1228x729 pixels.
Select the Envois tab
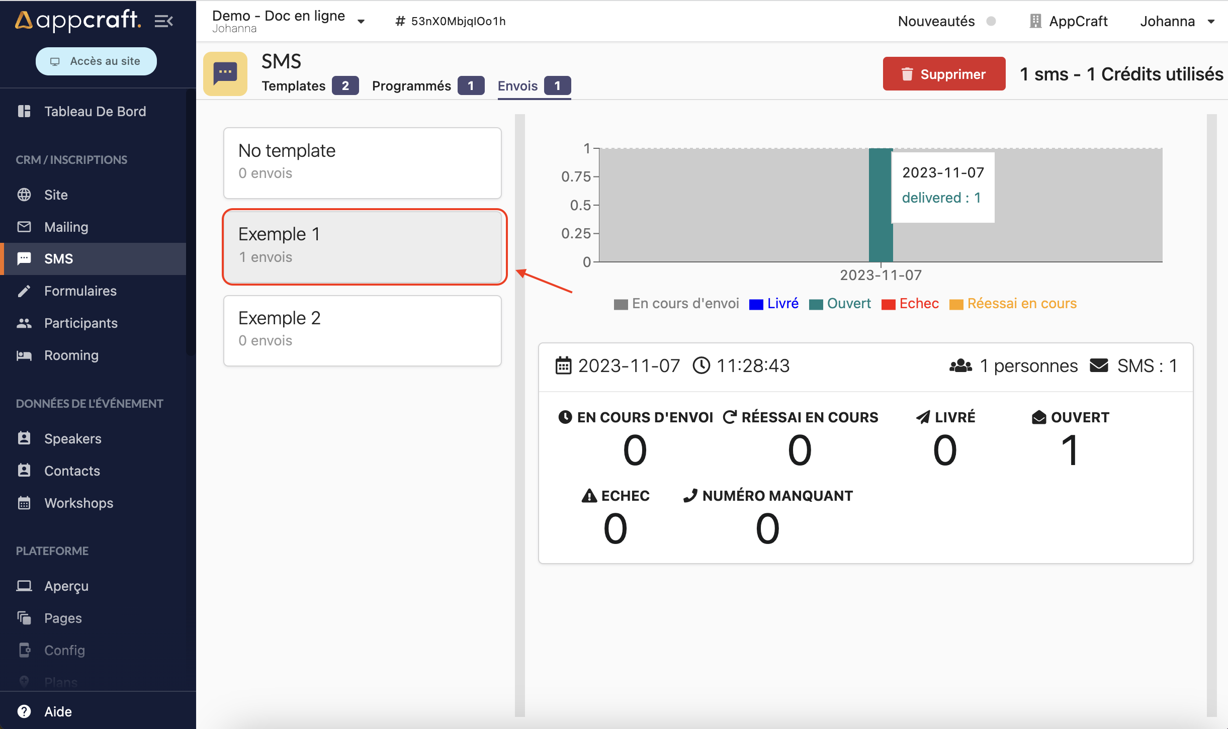(x=534, y=86)
